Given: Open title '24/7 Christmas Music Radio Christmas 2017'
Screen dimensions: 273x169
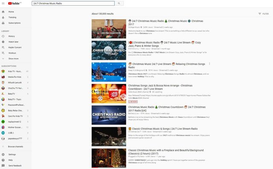Looking at the screenshot, I should [x=166, y=23].
